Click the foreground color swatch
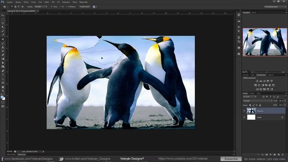Viewport: 288px width, 162px height. click(x=2, y=97)
